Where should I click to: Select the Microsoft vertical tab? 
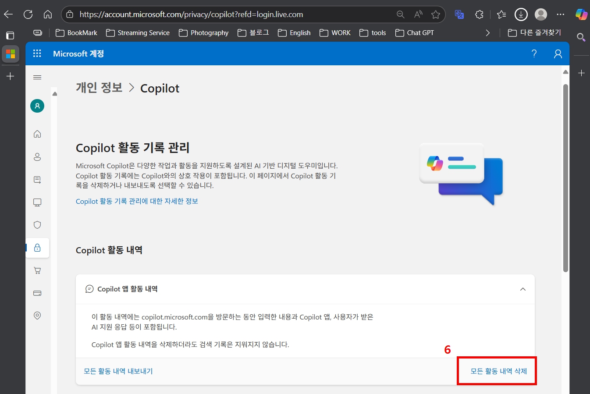pyautogui.click(x=11, y=54)
